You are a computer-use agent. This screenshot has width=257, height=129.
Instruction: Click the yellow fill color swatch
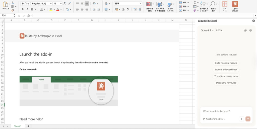coord(51,9)
